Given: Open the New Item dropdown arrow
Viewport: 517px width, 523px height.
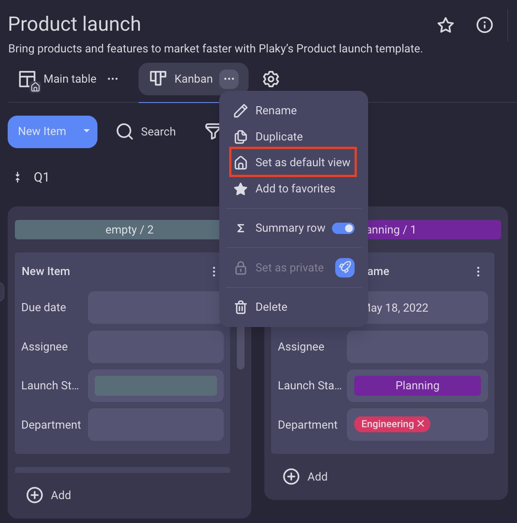Looking at the screenshot, I should click(x=87, y=131).
